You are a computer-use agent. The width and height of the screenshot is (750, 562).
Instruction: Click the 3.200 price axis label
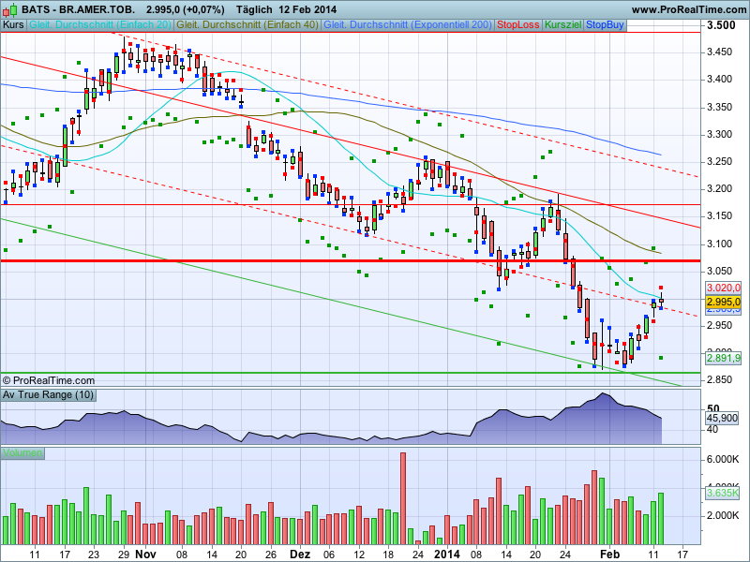719,189
